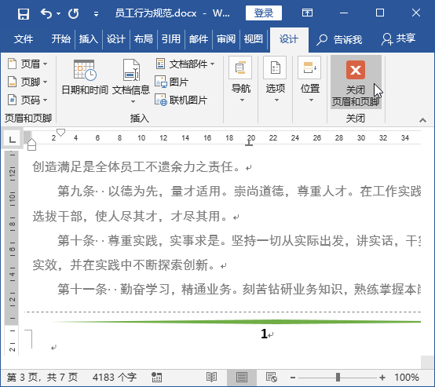Image resolution: width=435 pixels, height=387 pixels.
Task: Expand the 导航 (Navigation) group
Action: [240, 80]
